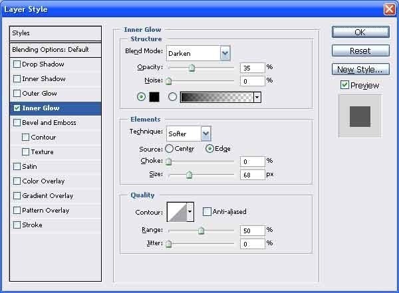Turn on the Outer Glow checkbox
This screenshot has width=399, height=293.
[x=17, y=93]
